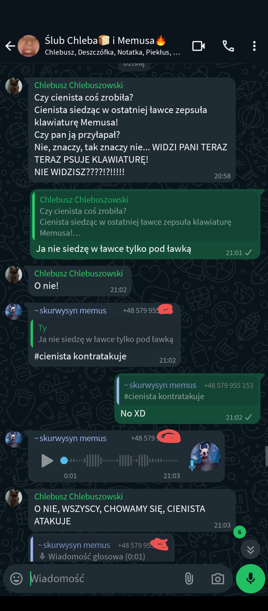Tap the paperclip attach icon

point(189,579)
